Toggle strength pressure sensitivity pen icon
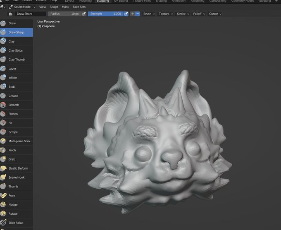Viewport: 281px width, 230px height. (126, 14)
